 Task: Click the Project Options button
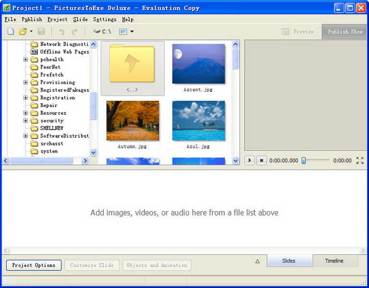[34, 265]
